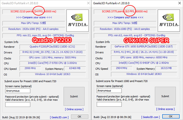The image size is (183, 120).
Task: Click Max GPU Temp: 56 value
Action: click(x=125, y=23)
